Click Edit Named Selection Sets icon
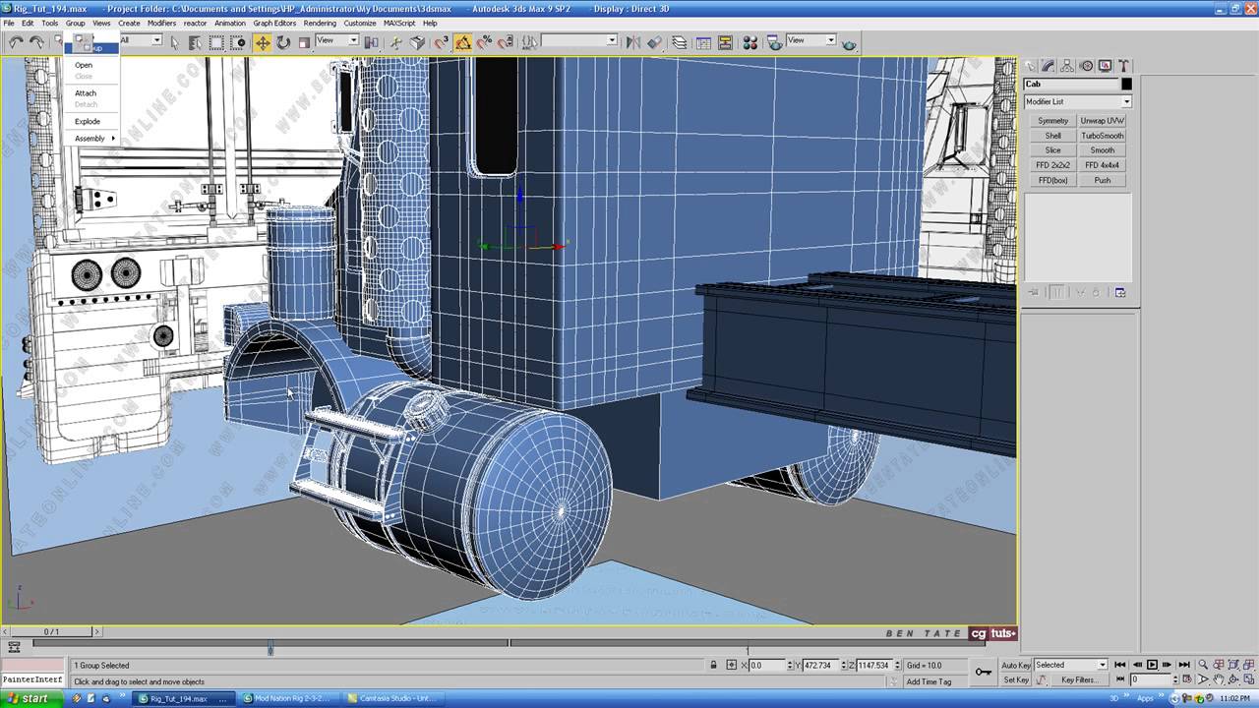 530,42
